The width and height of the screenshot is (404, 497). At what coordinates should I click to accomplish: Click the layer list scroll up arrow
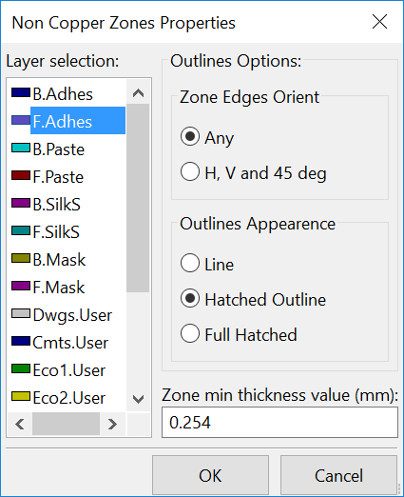click(138, 92)
